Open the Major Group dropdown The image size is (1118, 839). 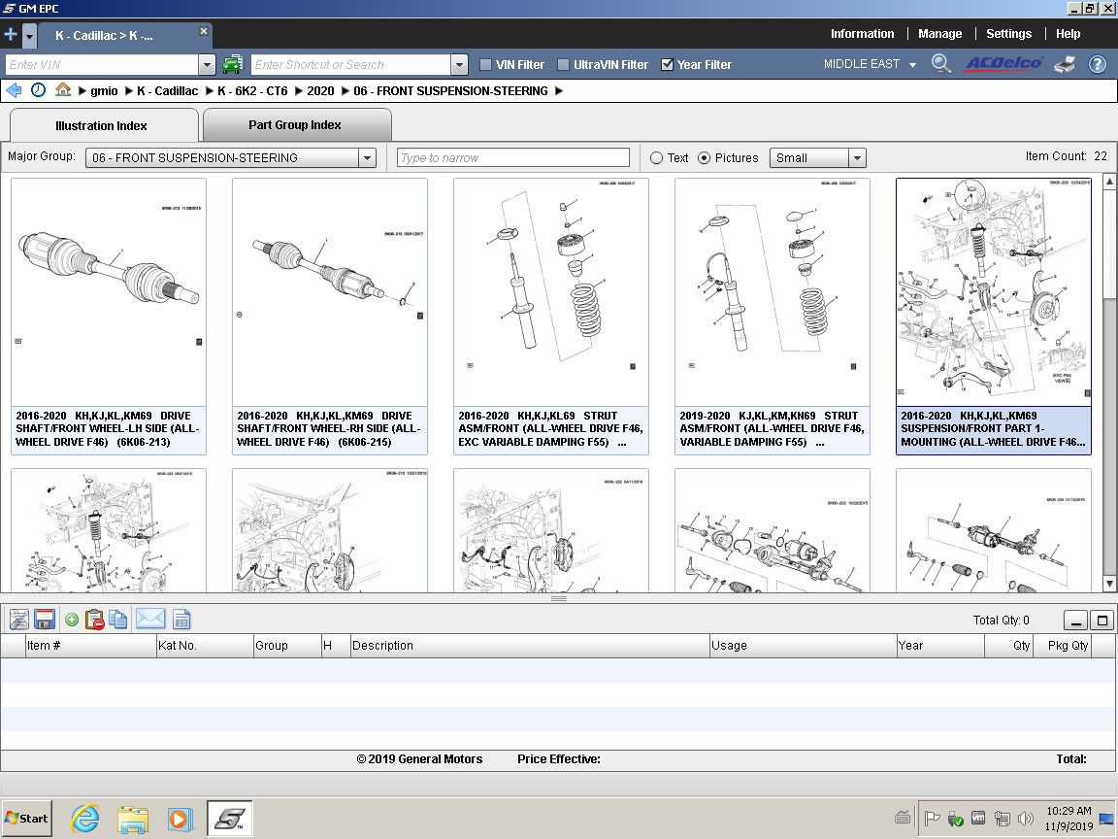click(367, 157)
